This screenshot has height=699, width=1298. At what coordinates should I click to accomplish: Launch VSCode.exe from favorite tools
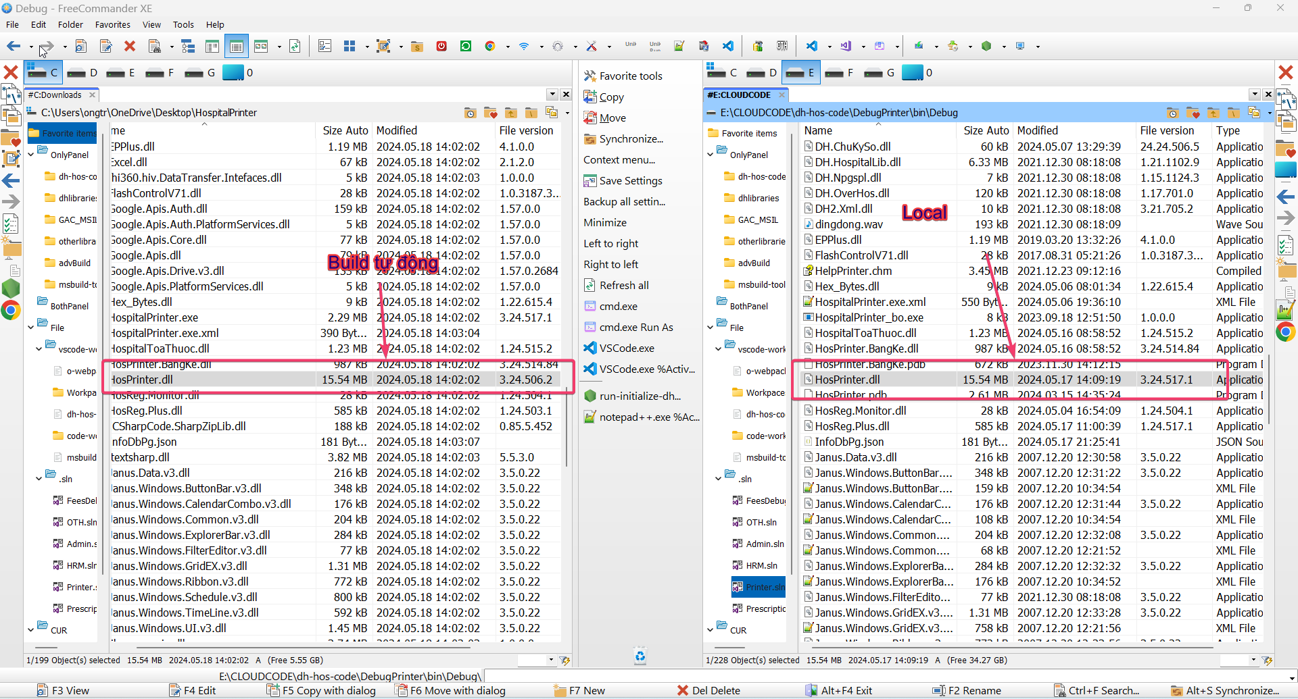[619, 348]
